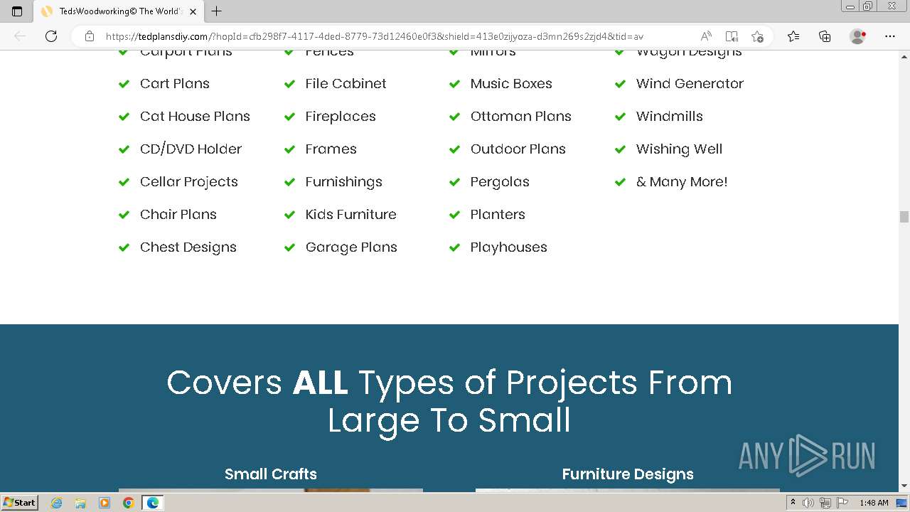Click the 'Chair Plans' text
The width and height of the screenshot is (910, 512).
tap(178, 214)
